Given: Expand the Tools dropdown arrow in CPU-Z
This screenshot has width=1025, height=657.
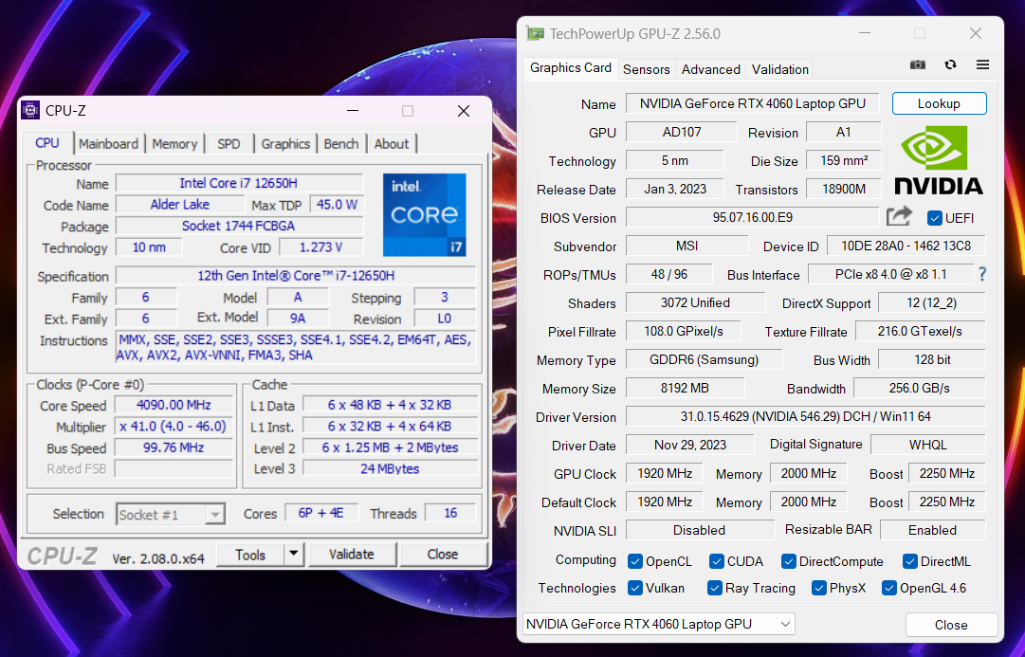Looking at the screenshot, I should point(294,554).
